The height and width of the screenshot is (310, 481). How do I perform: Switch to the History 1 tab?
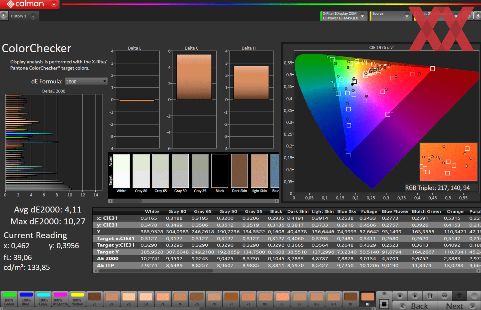(x=19, y=16)
